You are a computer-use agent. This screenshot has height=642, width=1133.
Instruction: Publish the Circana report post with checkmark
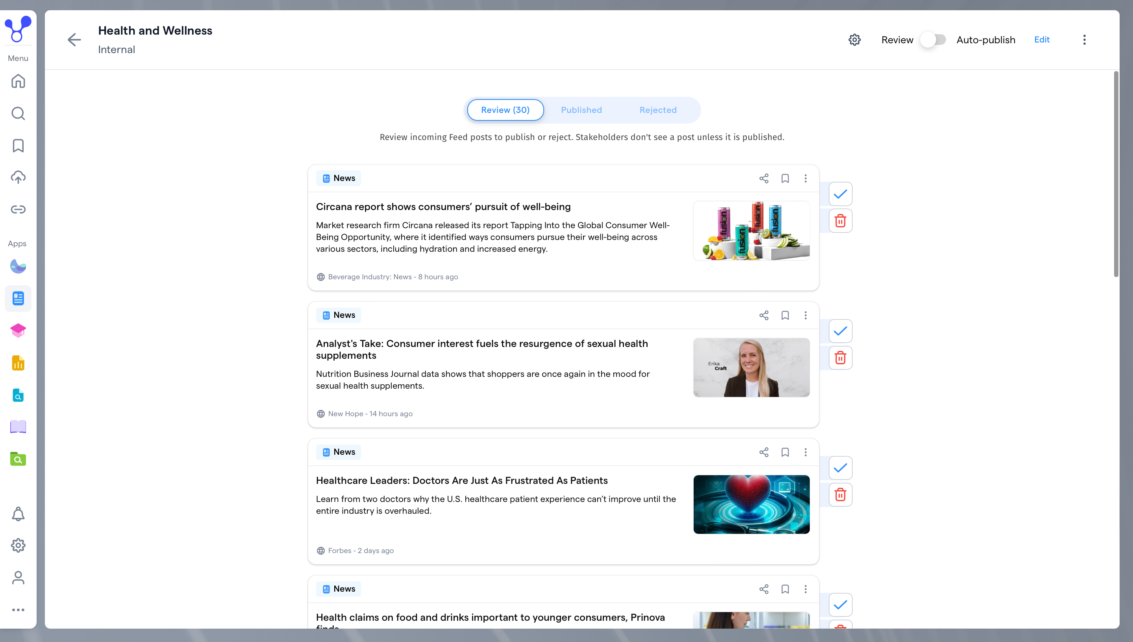(x=840, y=194)
